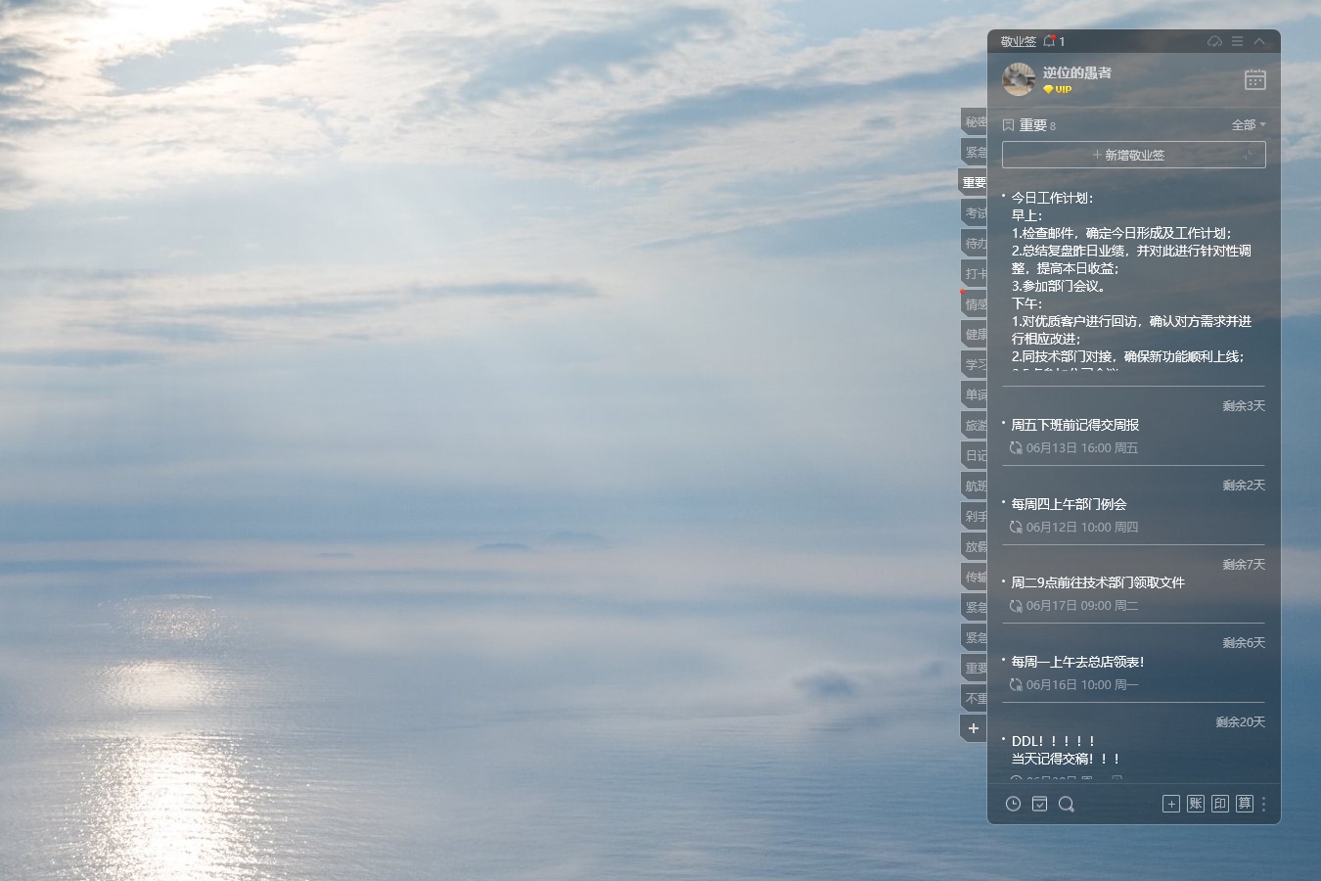Open the note 每周四上午部门例会

click(x=1069, y=504)
